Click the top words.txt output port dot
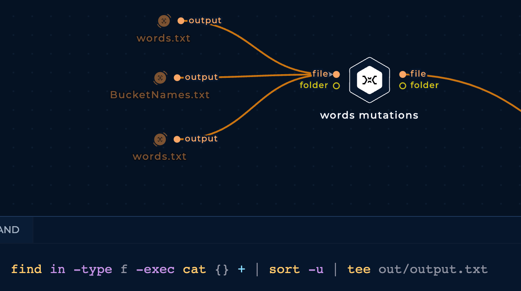The height and width of the screenshot is (291, 521). pos(181,21)
